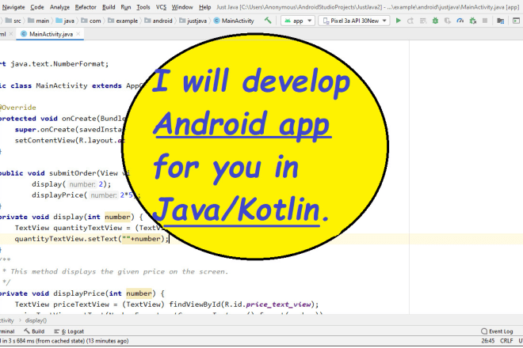Click the src breadcrumb item
Viewport: 523px width, 348px height.
coord(13,21)
